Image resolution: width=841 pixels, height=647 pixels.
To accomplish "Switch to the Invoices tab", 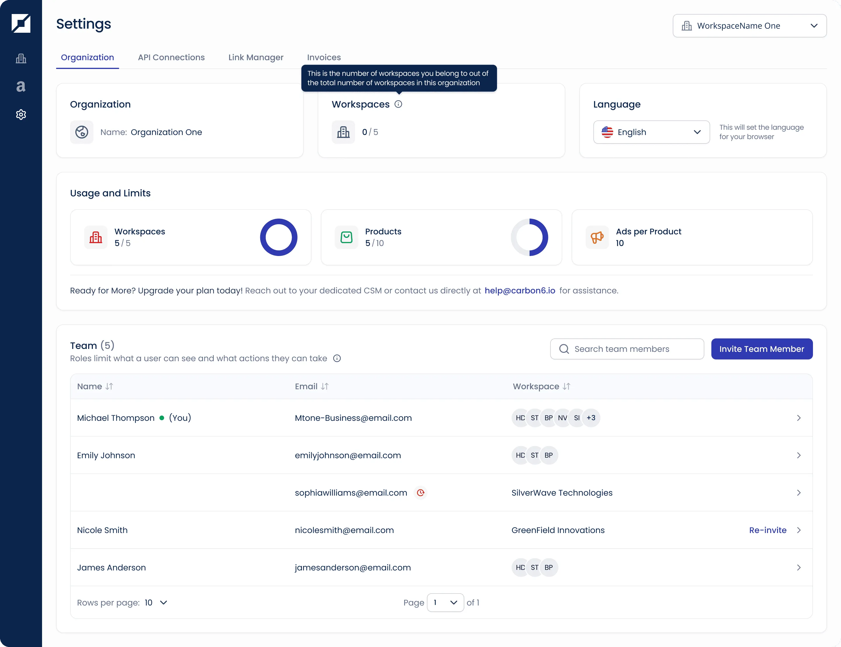I will point(324,57).
